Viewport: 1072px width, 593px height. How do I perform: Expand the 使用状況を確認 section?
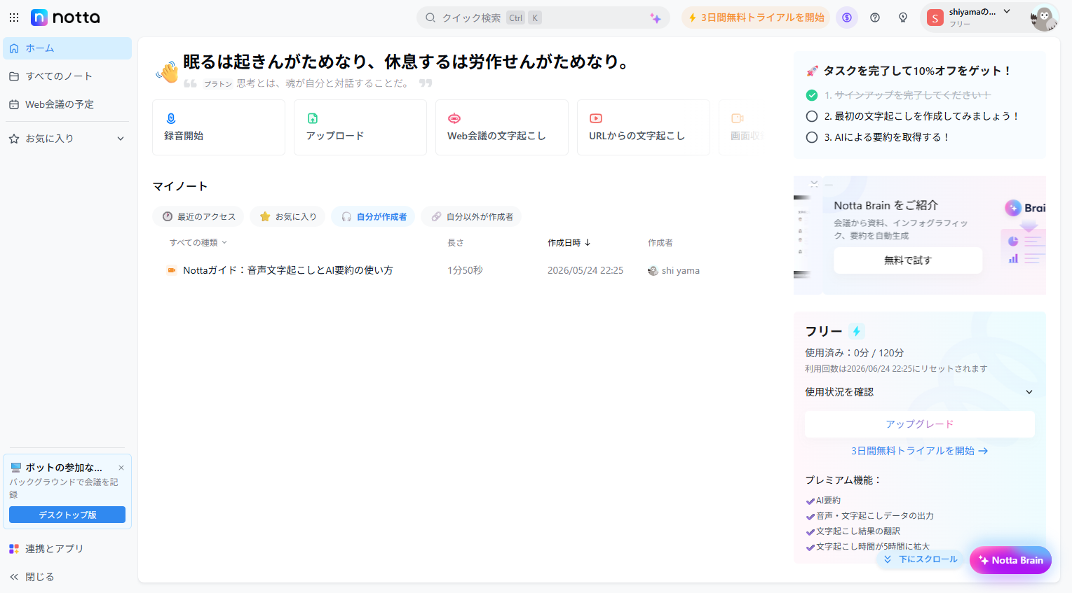coord(920,392)
